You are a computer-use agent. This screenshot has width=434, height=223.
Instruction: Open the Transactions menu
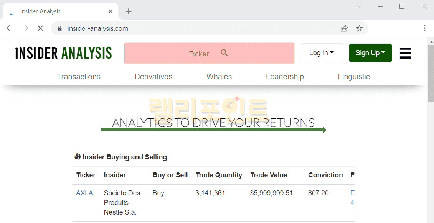79,77
